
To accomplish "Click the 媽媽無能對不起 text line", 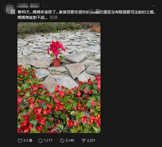I will tap(32, 17).
